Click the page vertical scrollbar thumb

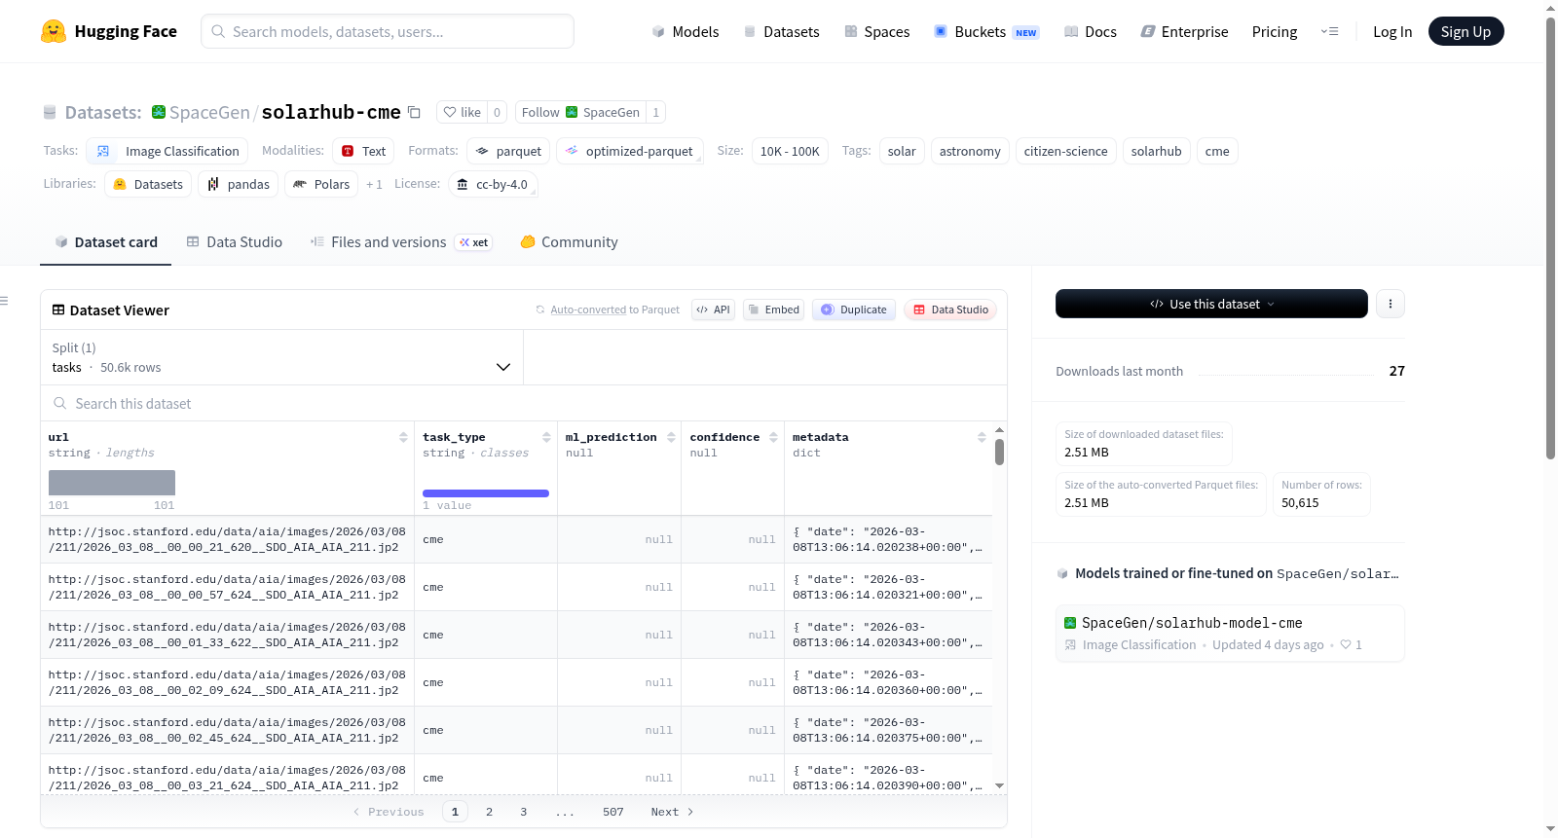point(1551,238)
